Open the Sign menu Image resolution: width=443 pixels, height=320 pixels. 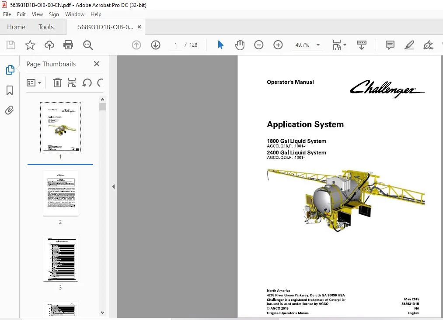pyautogui.click(x=54, y=14)
